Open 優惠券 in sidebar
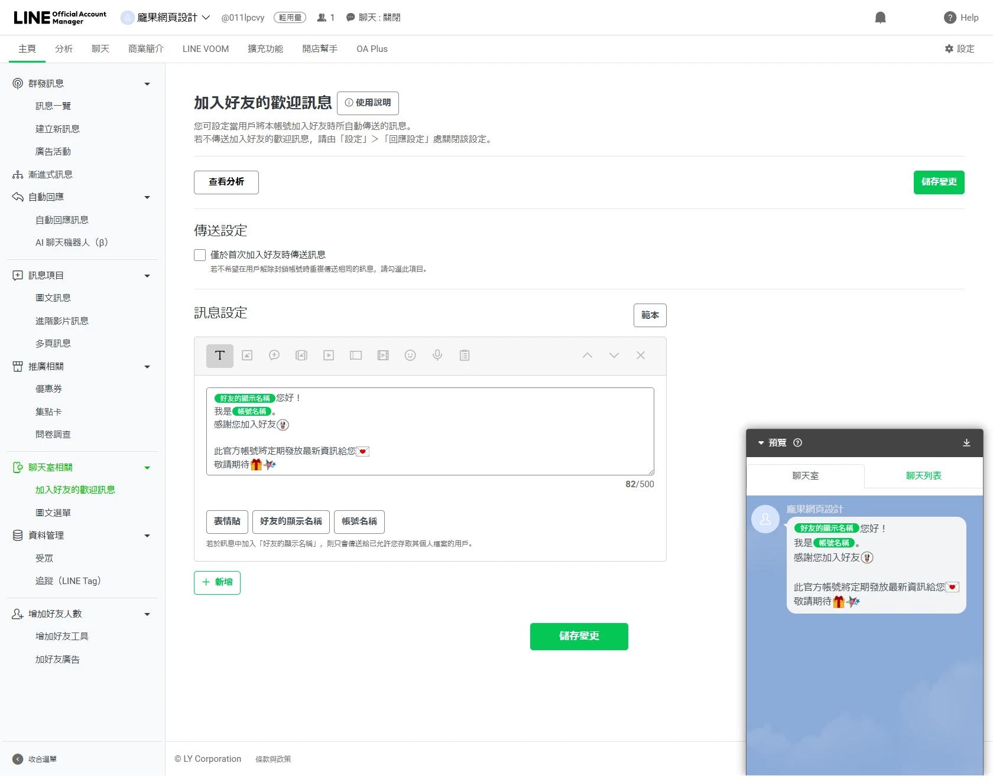The image size is (993, 776). (x=48, y=389)
